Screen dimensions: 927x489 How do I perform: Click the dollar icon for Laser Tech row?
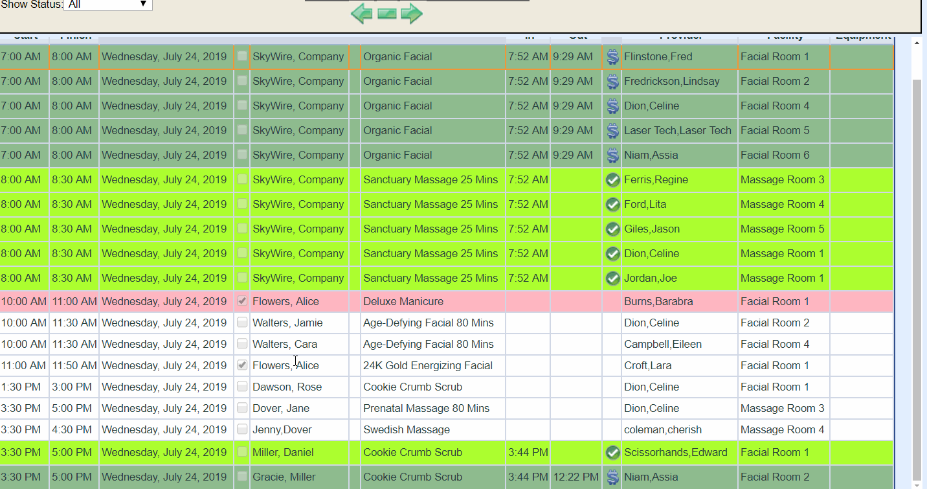click(x=612, y=131)
